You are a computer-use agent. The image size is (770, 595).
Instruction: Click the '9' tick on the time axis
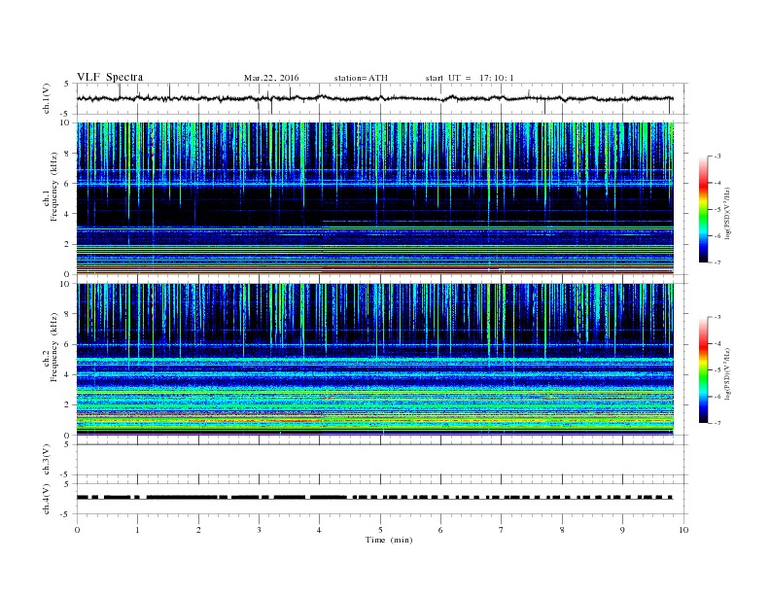tap(623, 530)
